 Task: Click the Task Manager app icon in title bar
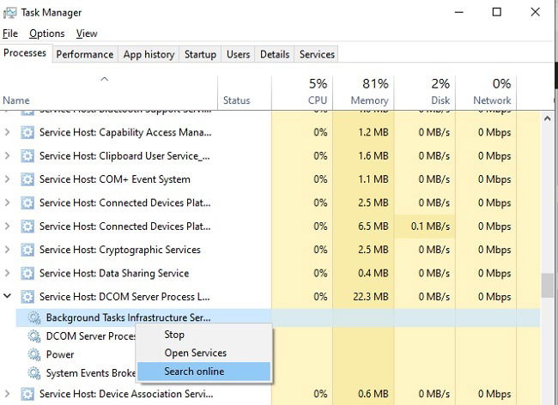(x=9, y=13)
